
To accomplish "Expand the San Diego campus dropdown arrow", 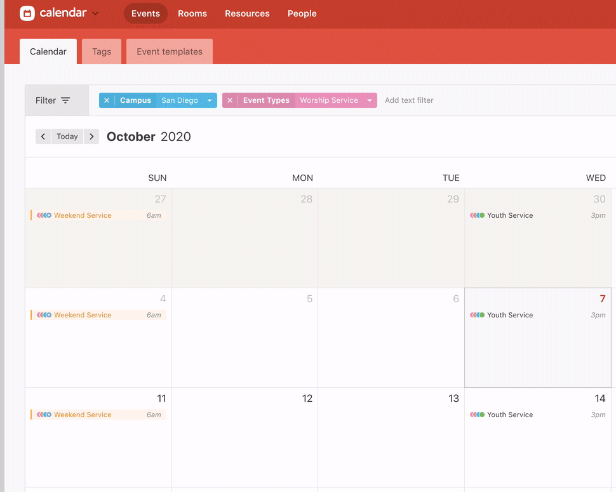I will [210, 100].
